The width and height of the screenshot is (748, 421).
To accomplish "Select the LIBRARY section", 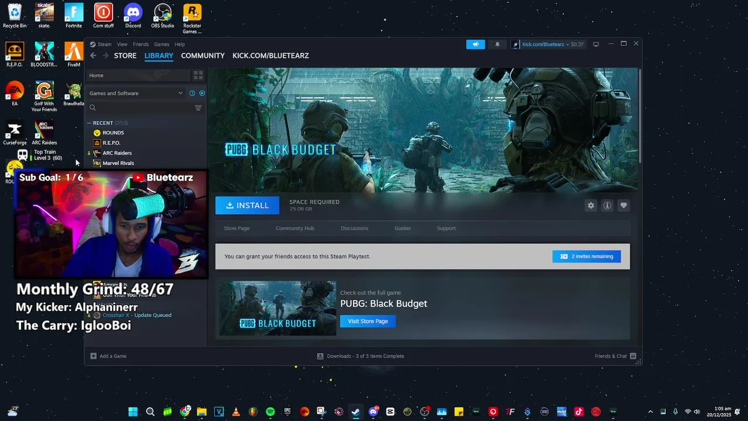I will tap(159, 56).
